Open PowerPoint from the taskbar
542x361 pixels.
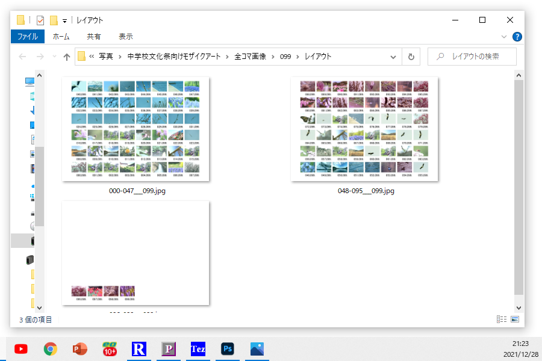[x=80, y=349]
